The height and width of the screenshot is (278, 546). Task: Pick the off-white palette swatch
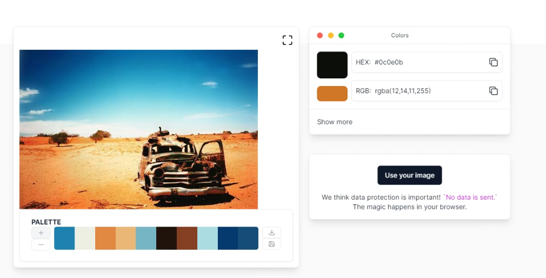pyautogui.click(x=85, y=239)
